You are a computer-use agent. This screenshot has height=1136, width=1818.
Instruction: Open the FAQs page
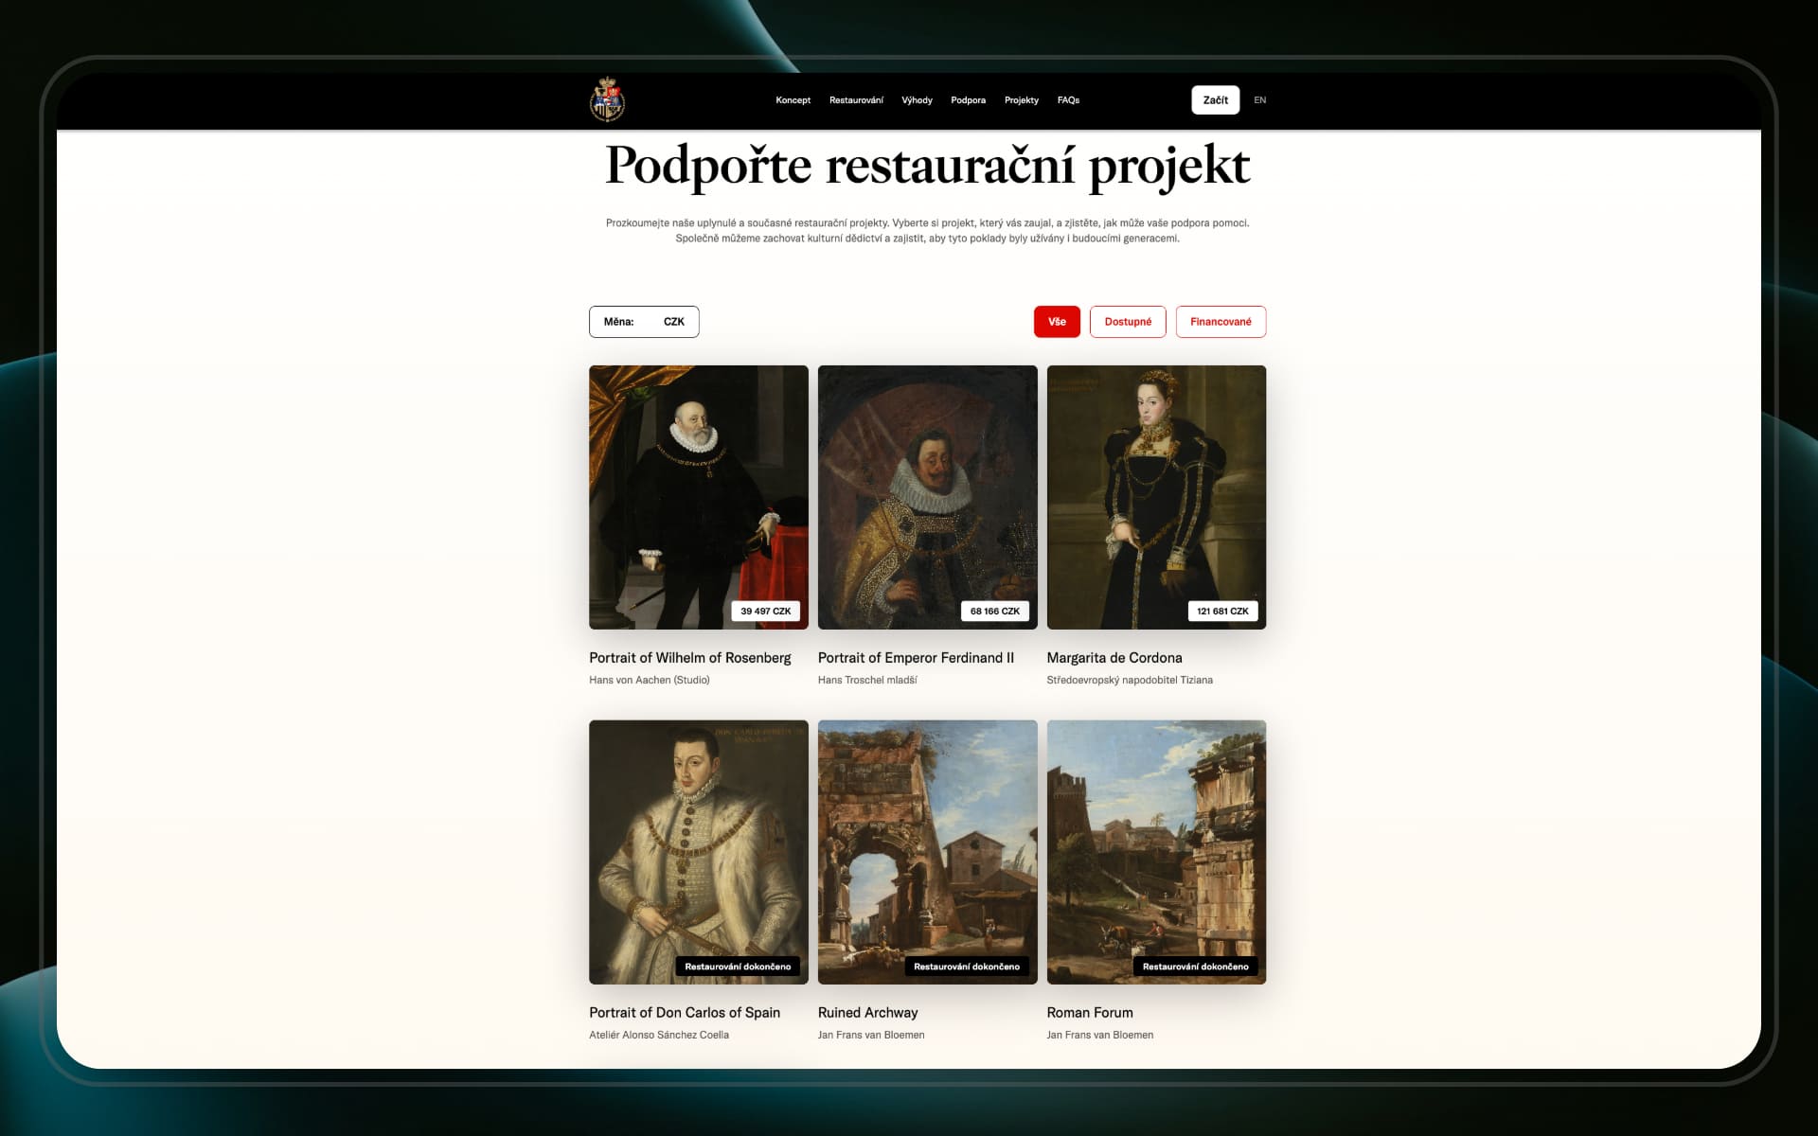1068,100
